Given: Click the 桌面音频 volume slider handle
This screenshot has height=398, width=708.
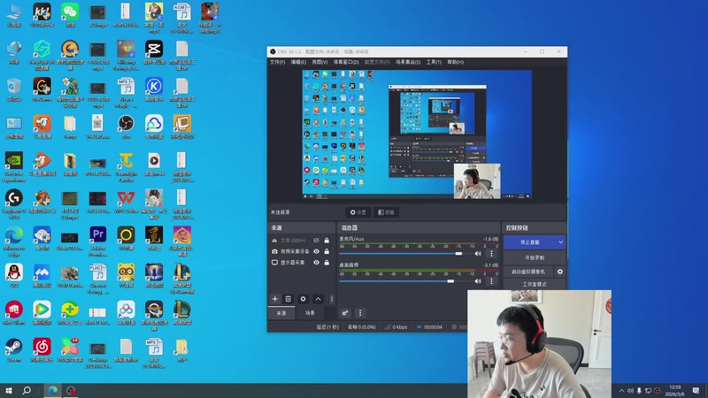Looking at the screenshot, I should point(450,281).
